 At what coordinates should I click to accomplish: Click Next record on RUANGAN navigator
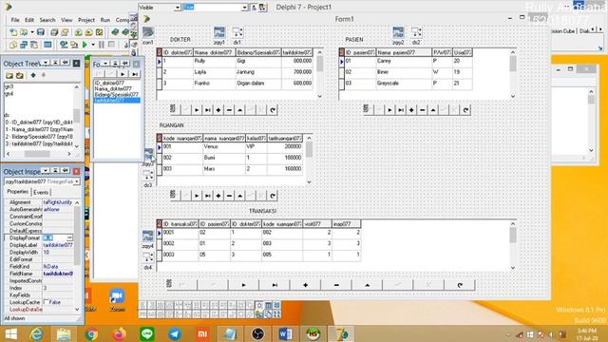[197, 196]
